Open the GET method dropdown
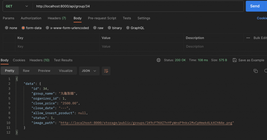267x140 pixels. point(17,6)
